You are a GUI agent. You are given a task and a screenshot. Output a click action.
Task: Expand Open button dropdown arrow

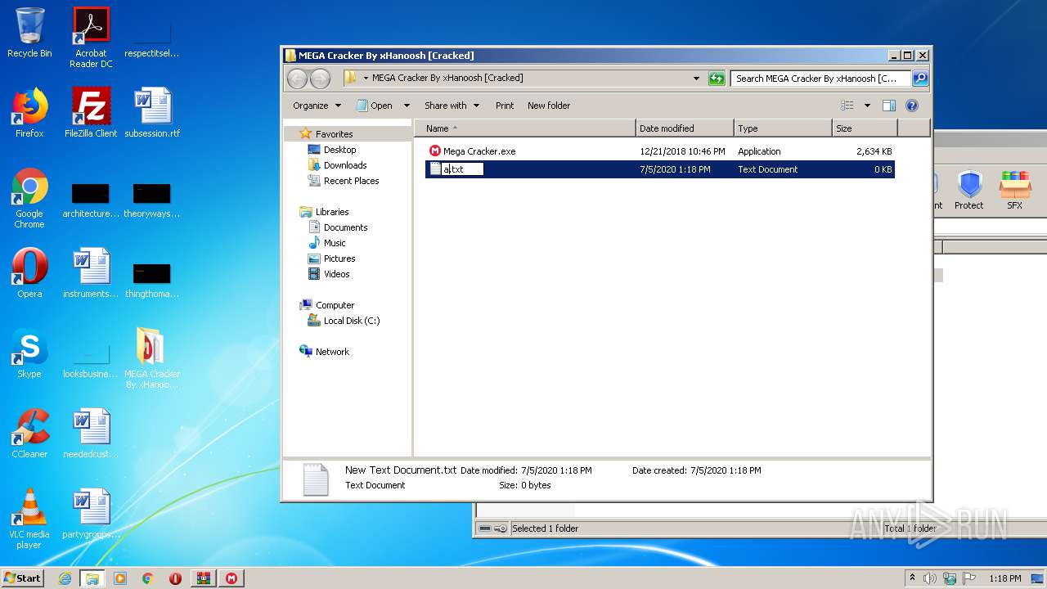pos(407,106)
